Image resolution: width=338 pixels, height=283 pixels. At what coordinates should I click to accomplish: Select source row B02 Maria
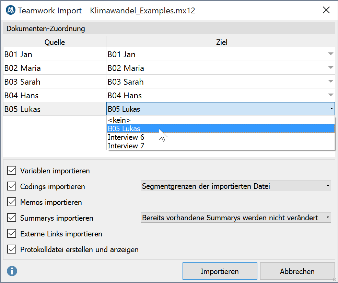point(55,68)
